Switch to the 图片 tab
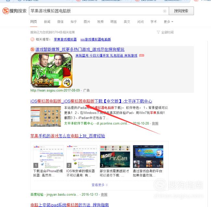Screen dimensions: 211x207 [87, 22]
